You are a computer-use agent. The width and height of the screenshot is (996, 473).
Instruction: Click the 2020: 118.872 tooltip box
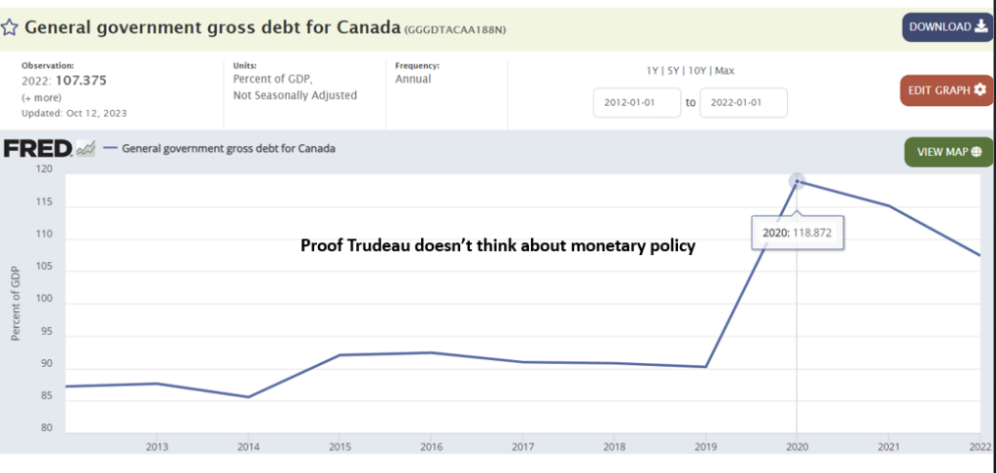click(799, 234)
